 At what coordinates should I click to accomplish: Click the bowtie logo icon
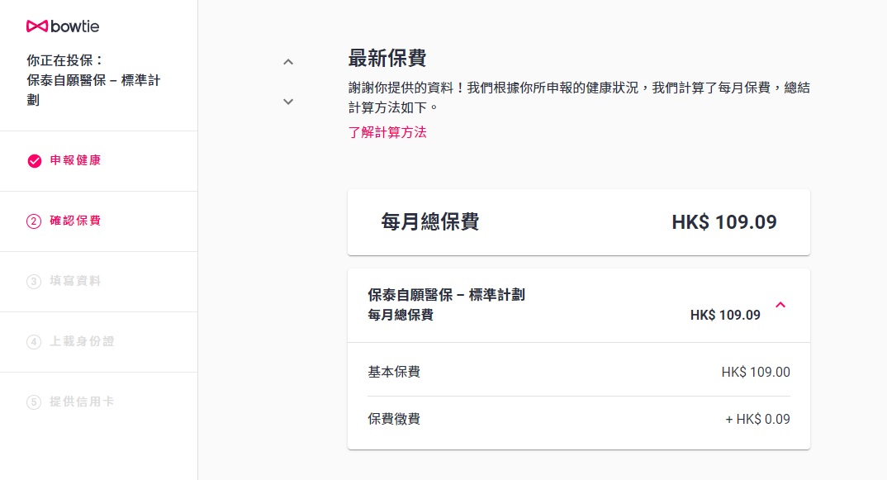click(x=37, y=26)
